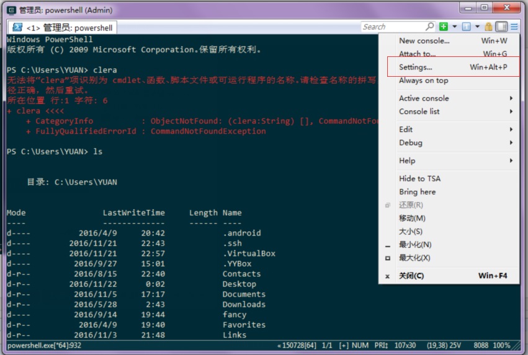Image resolution: width=528 pixels, height=355 pixels.
Task: Toggle the alternative mode panel icon
Action: pos(501,27)
